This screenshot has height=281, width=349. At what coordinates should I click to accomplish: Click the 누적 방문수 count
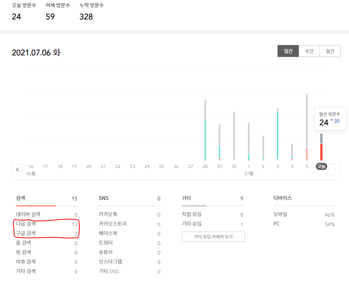pyautogui.click(x=86, y=17)
